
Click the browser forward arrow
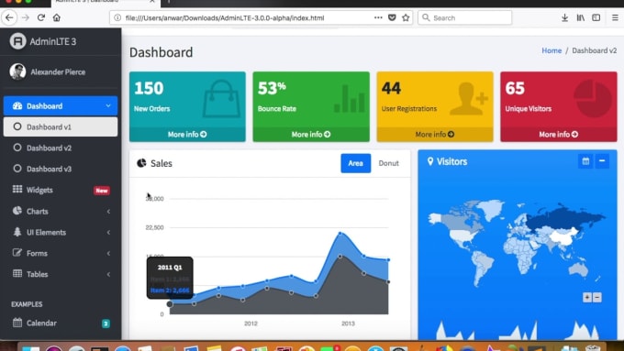tap(26, 17)
